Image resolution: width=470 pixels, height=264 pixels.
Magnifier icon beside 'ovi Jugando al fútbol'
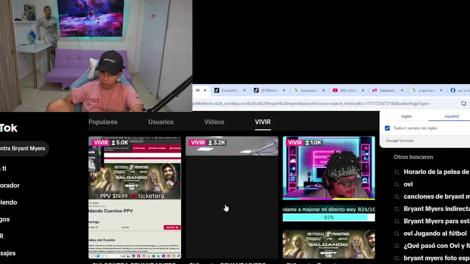397,234
